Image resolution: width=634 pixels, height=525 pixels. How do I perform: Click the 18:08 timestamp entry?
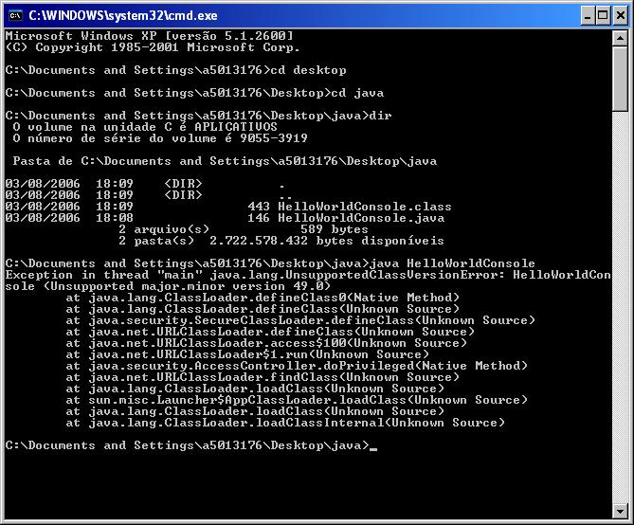(x=115, y=218)
